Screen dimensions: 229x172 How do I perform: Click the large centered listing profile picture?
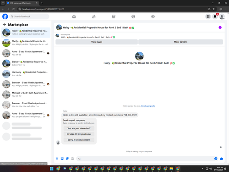[x=139, y=56]
